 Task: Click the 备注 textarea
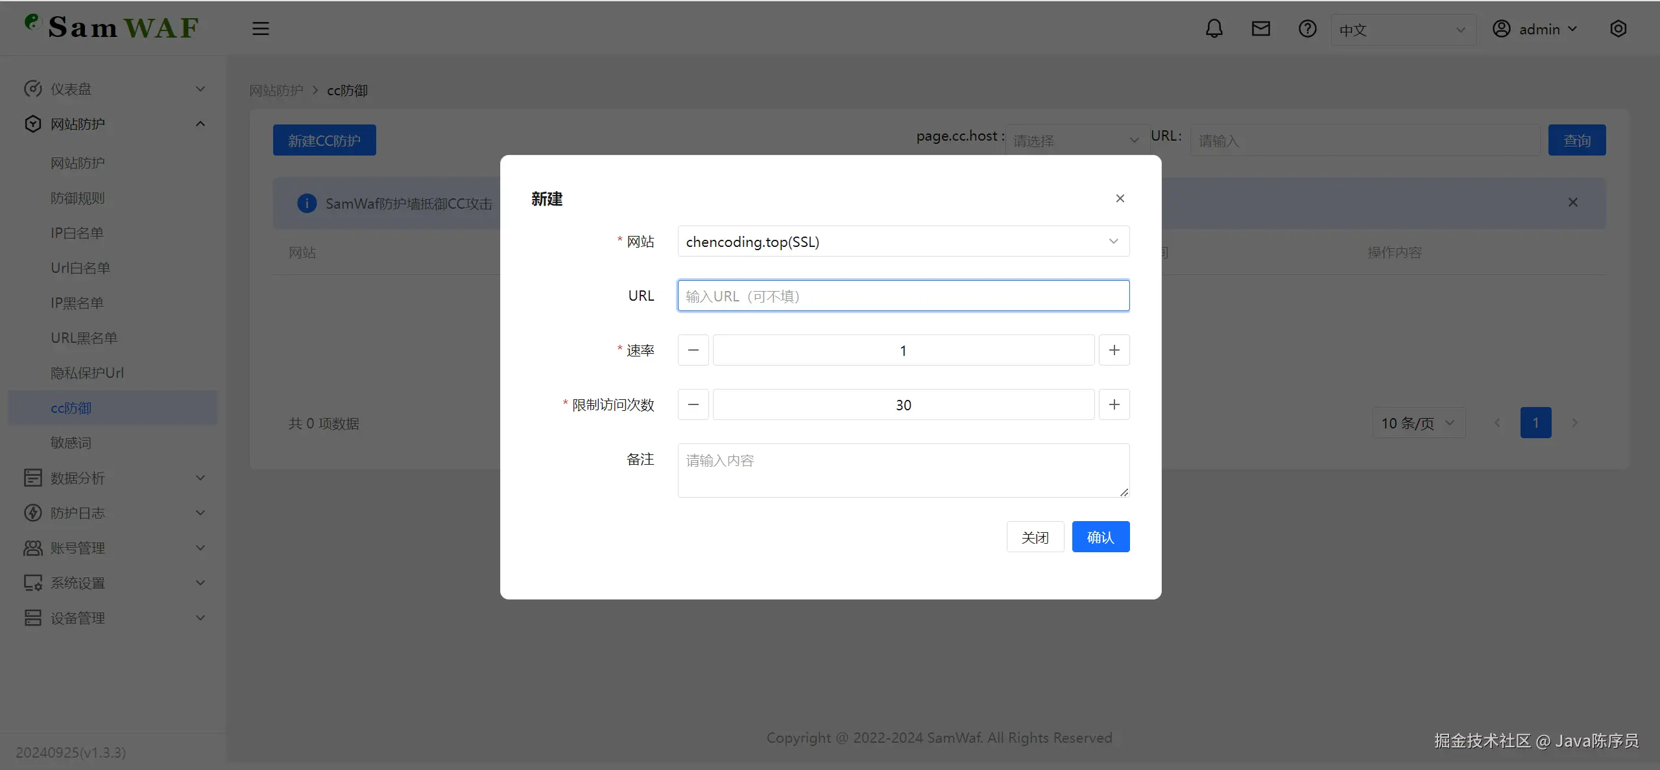pyautogui.click(x=903, y=471)
